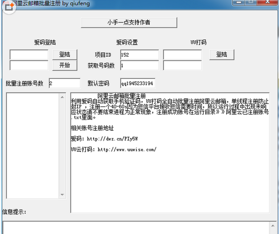This screenshot has height=234, width=280.
Task: Select the 获取号码数 field containing 1
Action: 139,65
